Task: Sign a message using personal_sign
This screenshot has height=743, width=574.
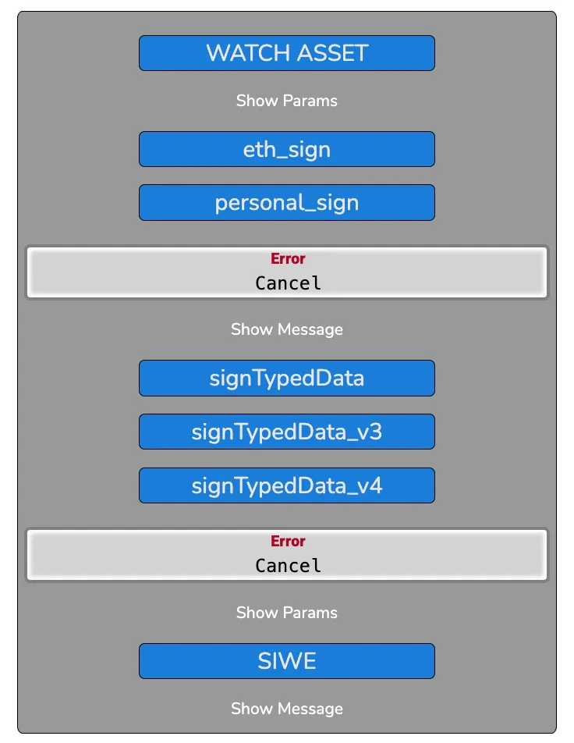Action: [286, 202]
